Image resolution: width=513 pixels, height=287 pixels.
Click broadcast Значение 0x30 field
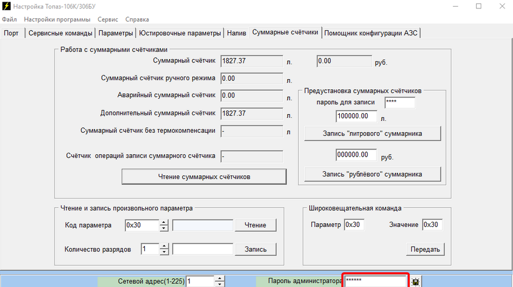tap(432, 225)
